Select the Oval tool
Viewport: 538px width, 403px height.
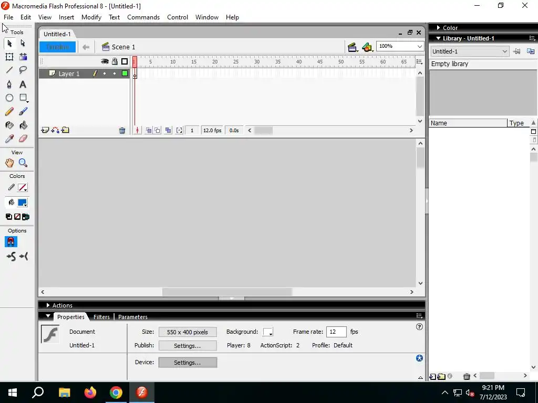click(x=9, y=98)
